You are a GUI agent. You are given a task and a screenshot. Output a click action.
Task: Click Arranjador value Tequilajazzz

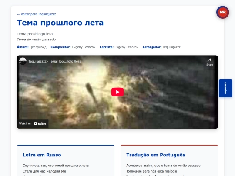171,47
